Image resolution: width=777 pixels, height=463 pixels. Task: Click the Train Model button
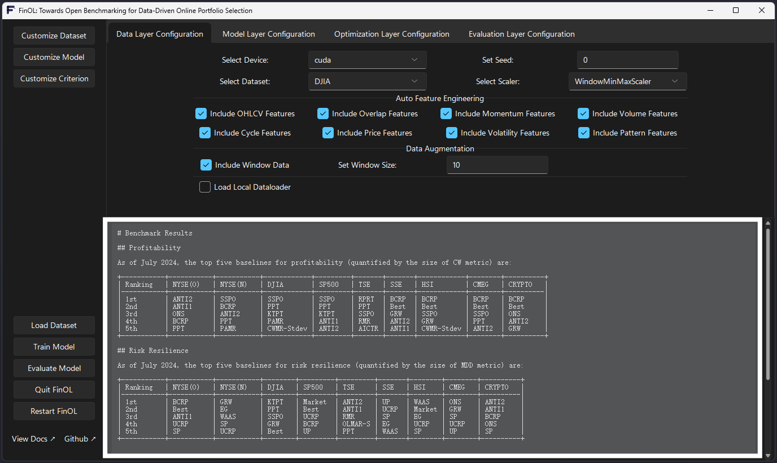click(x=54, y=347)
